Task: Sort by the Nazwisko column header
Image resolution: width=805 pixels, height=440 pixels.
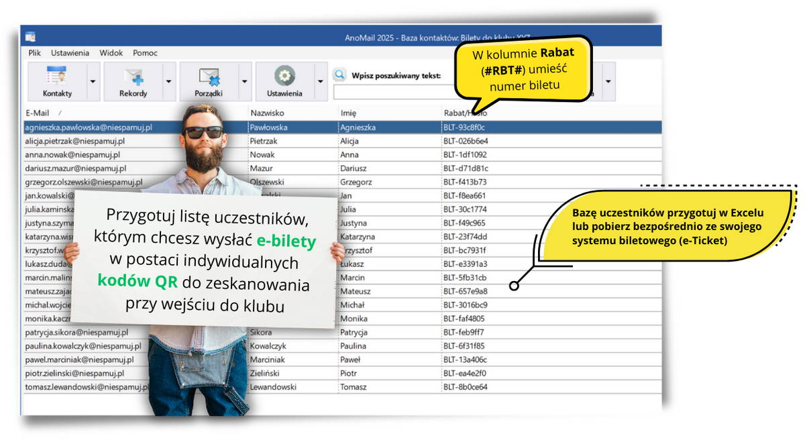Action: [x=292, y=113]
